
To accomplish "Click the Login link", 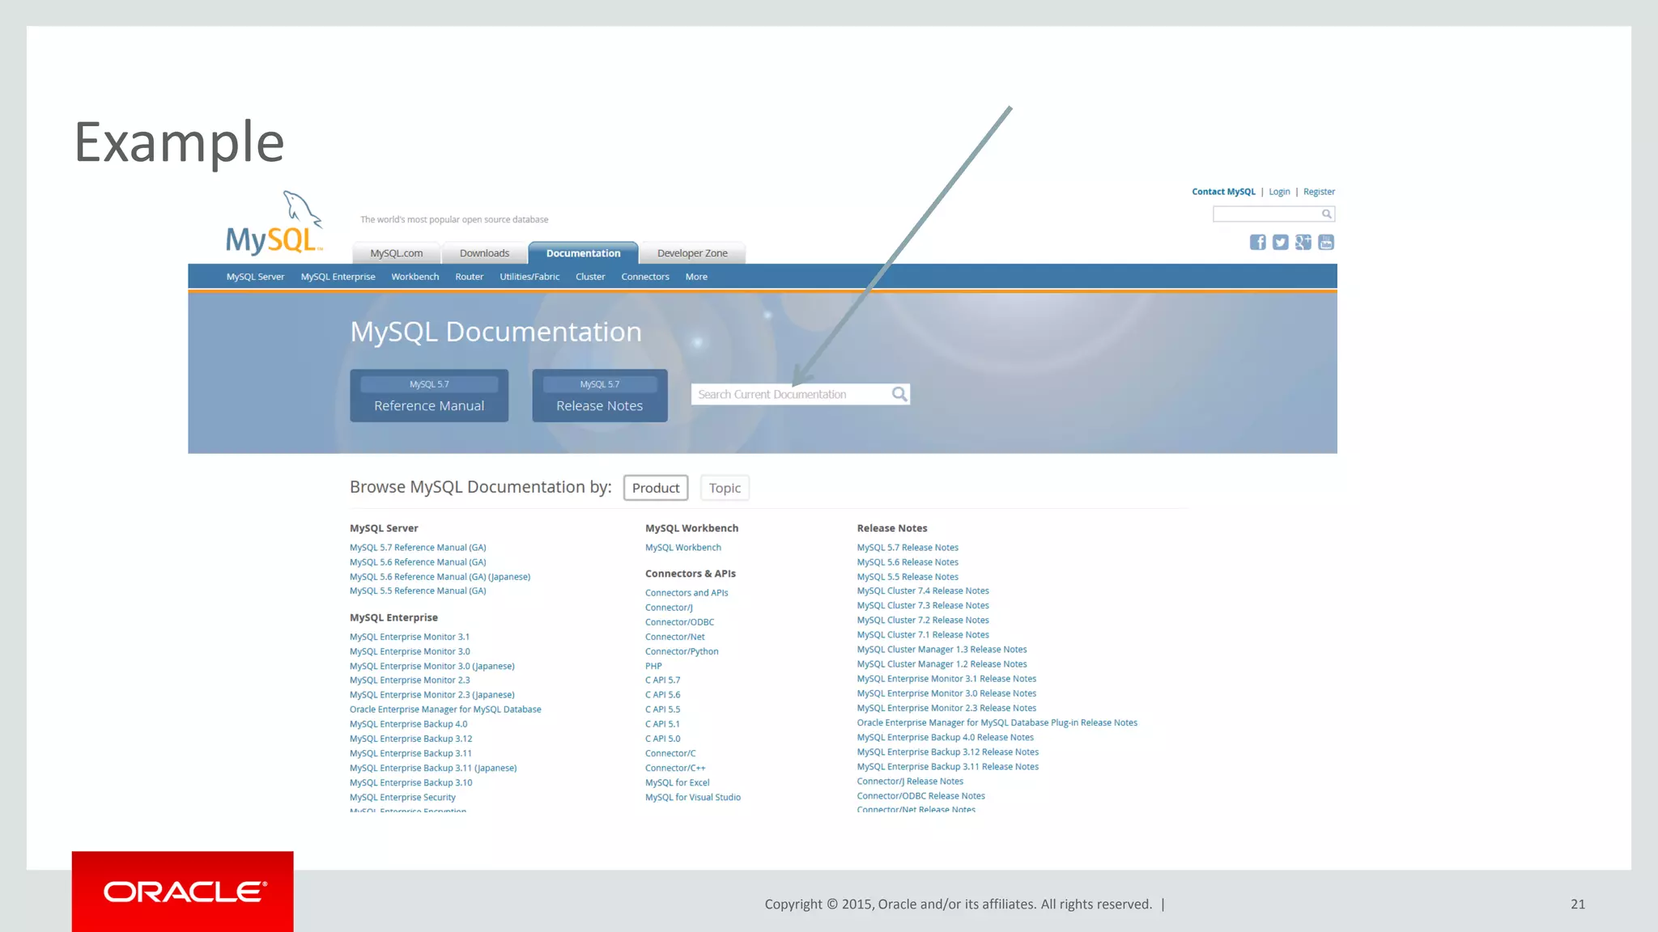I will click(1279, 192).
